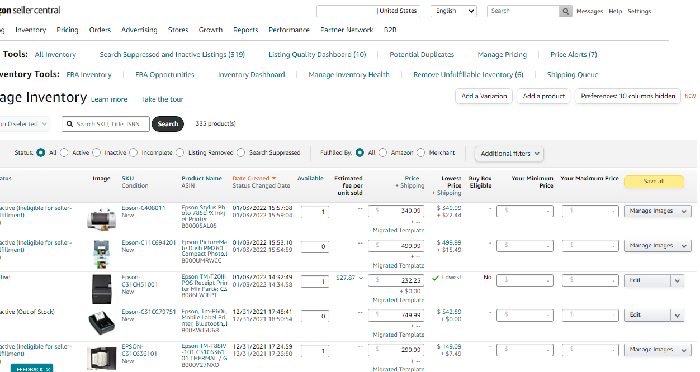Click Add a Variation button

[484, 96]
